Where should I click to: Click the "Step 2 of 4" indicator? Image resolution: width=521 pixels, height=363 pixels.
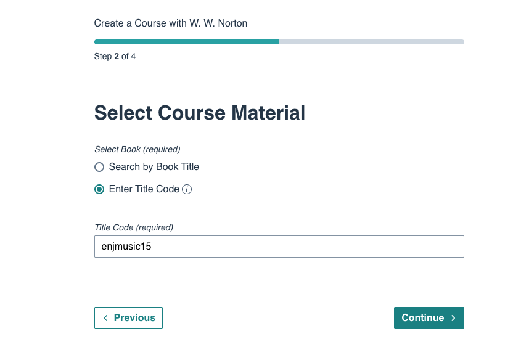[115, 57]
